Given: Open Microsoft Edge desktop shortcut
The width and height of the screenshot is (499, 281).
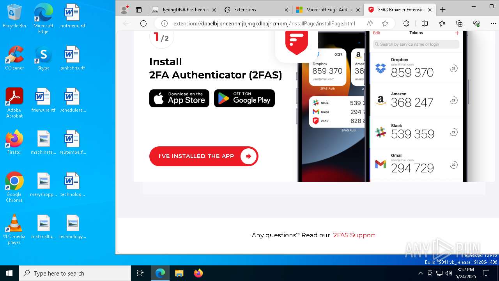Looking at the screenshot, I should coord(43,18).
